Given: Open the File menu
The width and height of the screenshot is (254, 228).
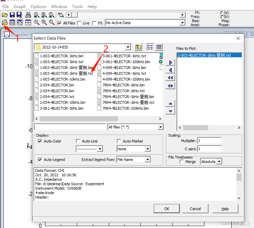Looking at the screenshot, I should click(x=6, y=7).
